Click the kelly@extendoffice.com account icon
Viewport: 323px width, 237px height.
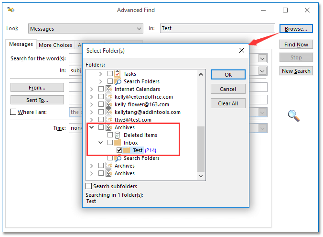108,97
